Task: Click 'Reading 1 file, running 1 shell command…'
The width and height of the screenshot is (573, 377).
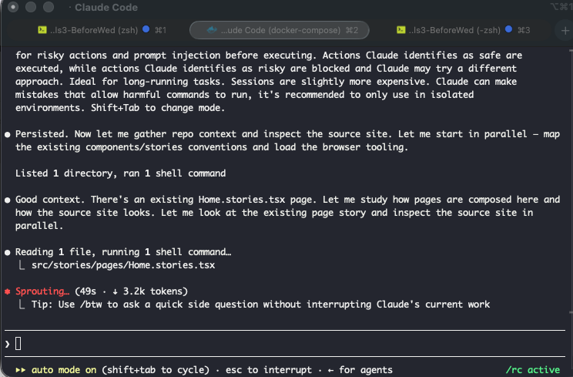Action: pos(123,251)
